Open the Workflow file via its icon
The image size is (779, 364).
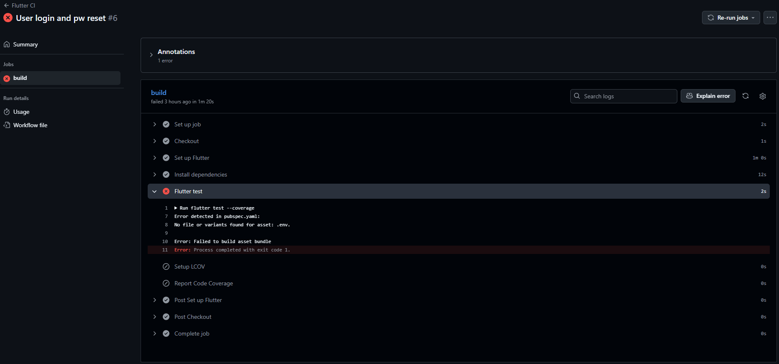[x=7, y=125]
